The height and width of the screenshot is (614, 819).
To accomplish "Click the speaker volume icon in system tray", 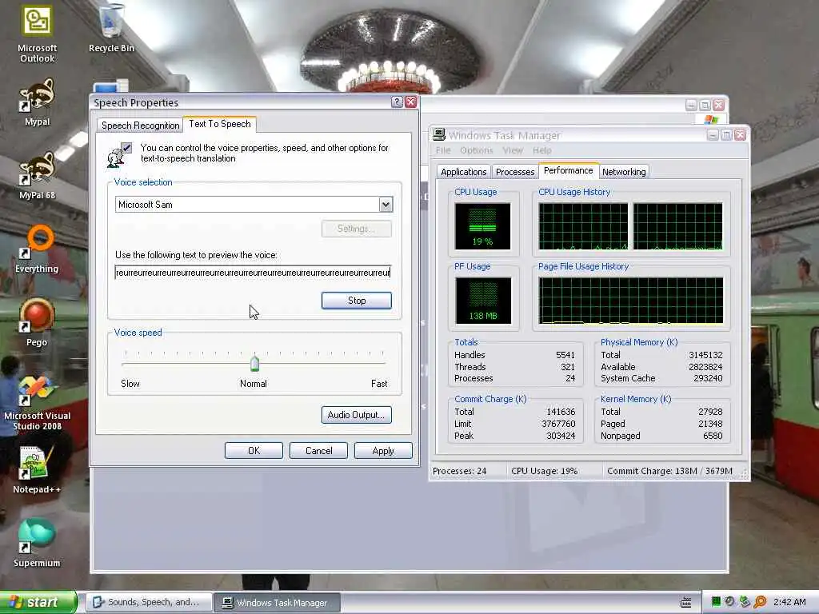I will click(730, 602).
